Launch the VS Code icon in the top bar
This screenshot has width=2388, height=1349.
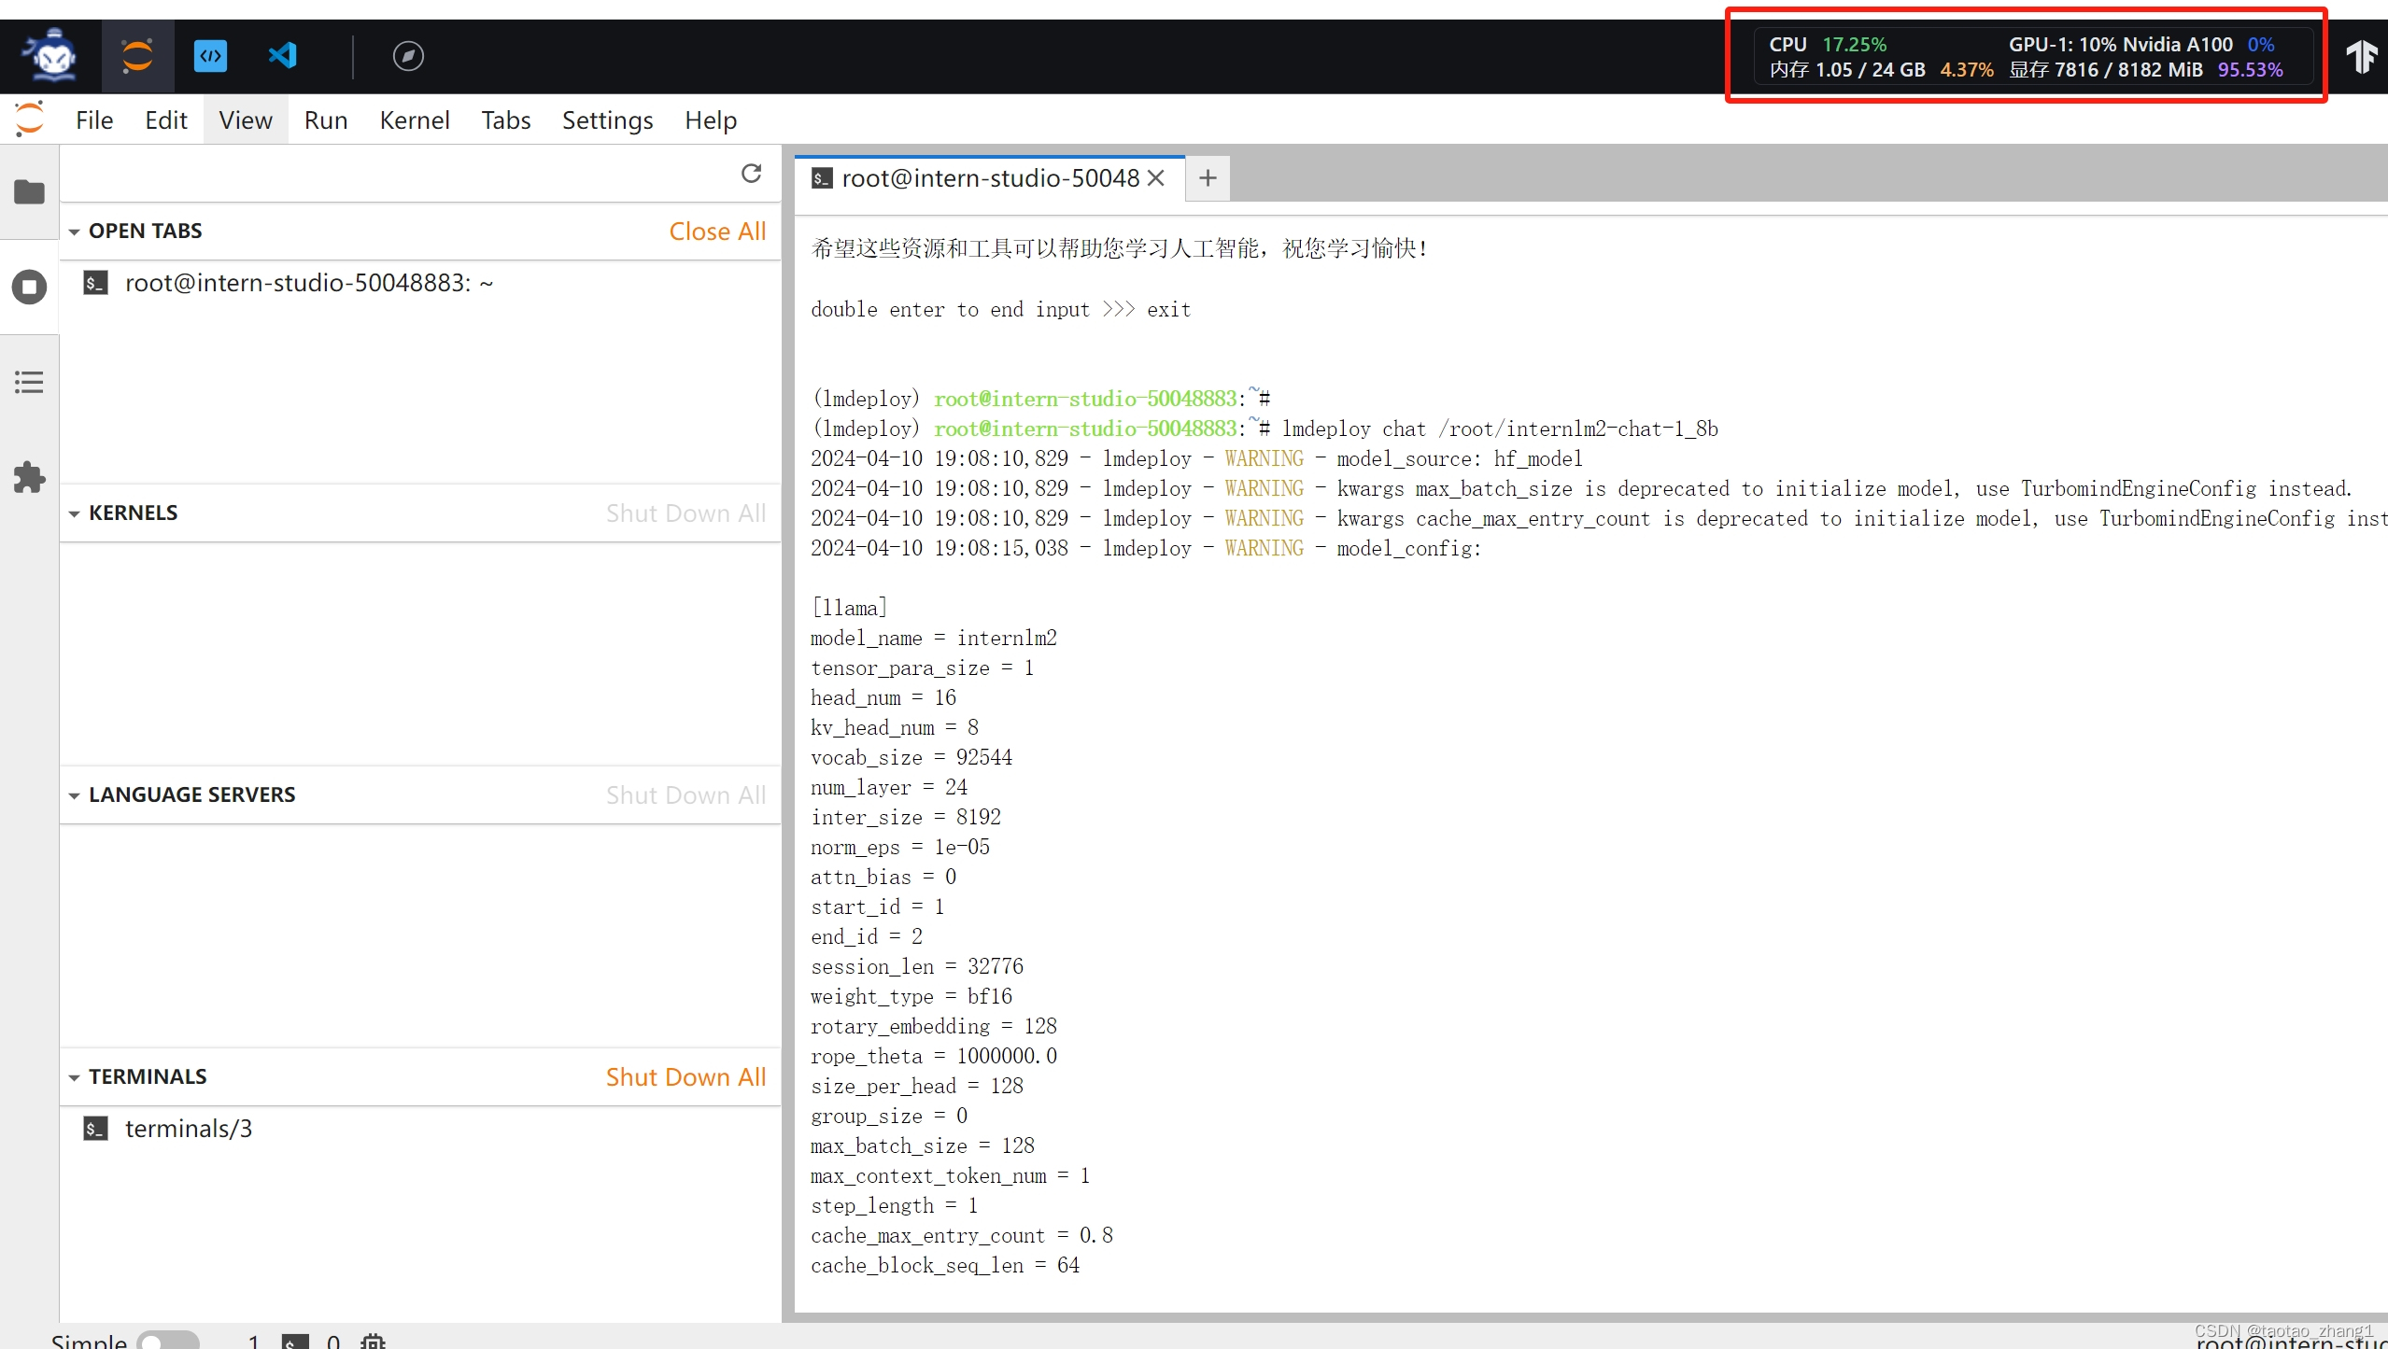click(x=281, y=55)
